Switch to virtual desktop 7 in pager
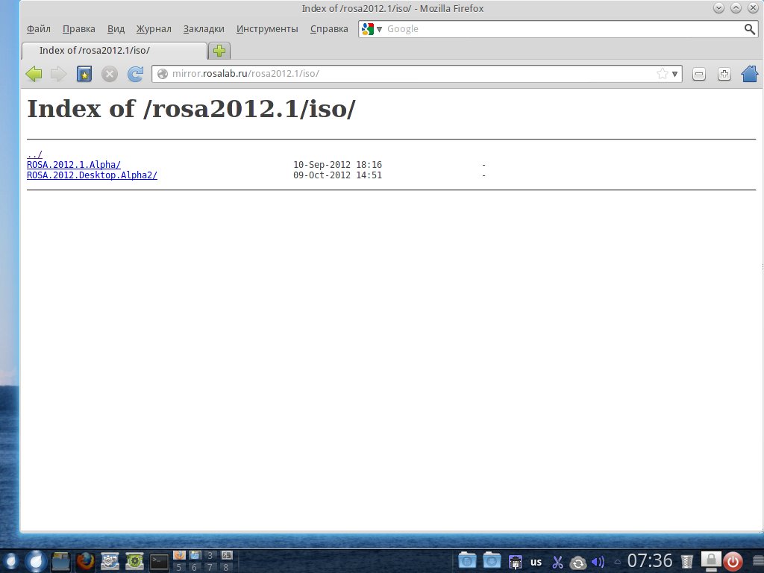 [210, 567]
